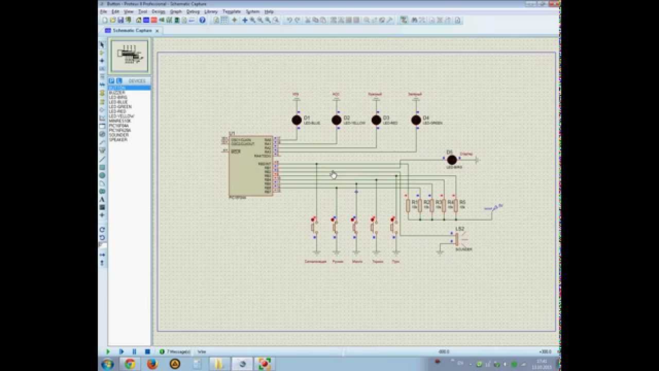Click the D1 LED-BLUE component
The height and width of the screenshot is (371, 659).
(x=297, y=120)
